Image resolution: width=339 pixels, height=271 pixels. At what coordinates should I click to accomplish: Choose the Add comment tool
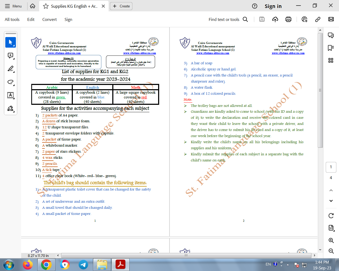tap(11, 56)
